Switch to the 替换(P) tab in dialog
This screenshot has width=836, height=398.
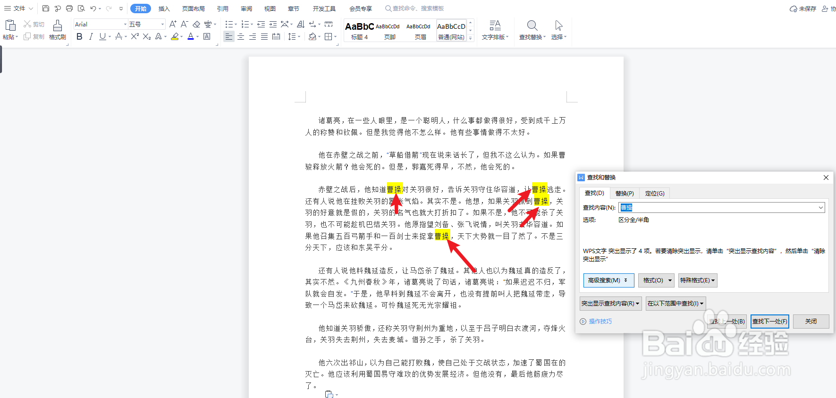625,193
